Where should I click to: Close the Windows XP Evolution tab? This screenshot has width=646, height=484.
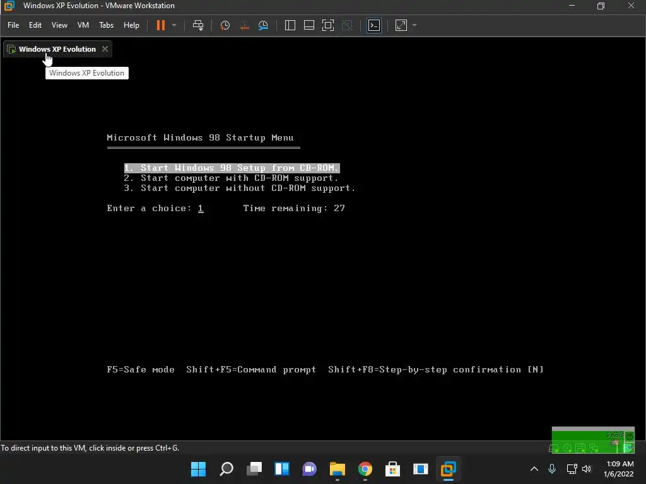click(x=105, y=49)
